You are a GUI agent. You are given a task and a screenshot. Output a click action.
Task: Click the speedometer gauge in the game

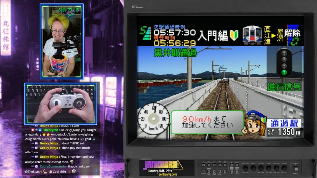pos(154,119)
